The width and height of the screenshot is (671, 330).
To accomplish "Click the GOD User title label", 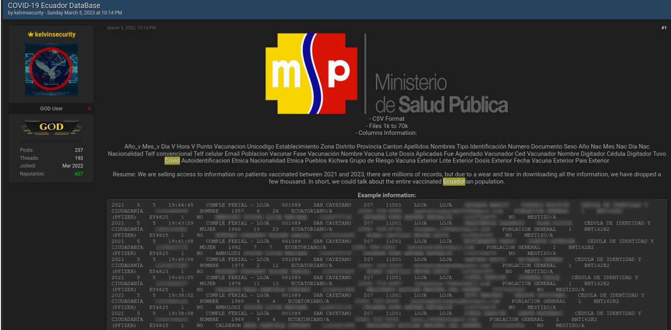I will point(52,109).
